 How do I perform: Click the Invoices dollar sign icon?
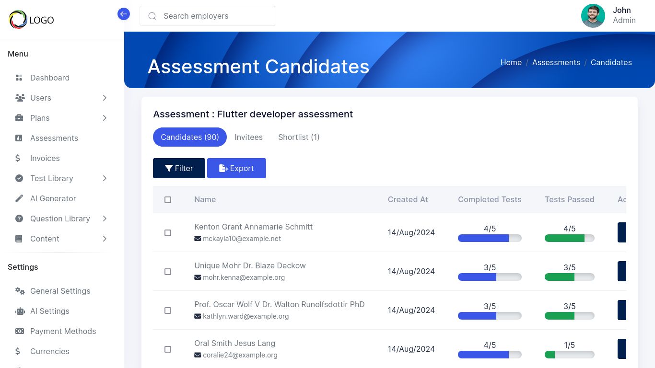pos(18,158)
